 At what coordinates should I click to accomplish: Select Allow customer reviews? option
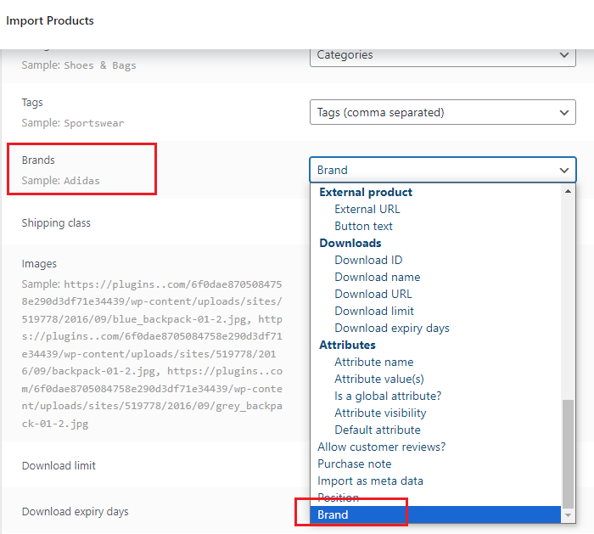point(381,447)
